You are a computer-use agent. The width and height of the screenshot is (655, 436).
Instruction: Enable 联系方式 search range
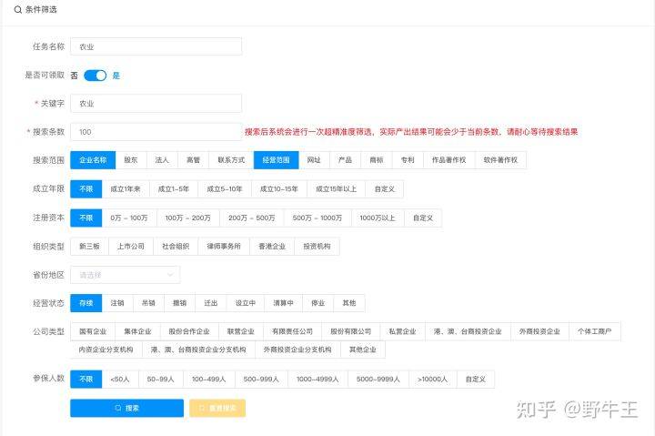[x=231, y=160]
